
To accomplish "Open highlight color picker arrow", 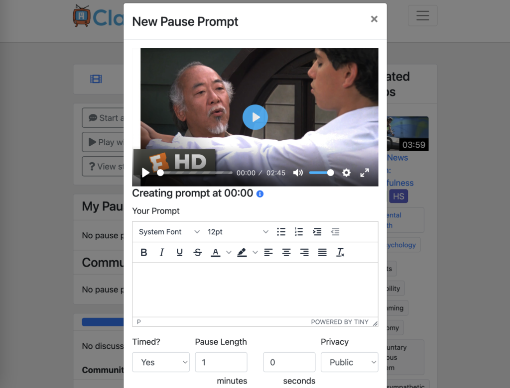I will 255,253.
